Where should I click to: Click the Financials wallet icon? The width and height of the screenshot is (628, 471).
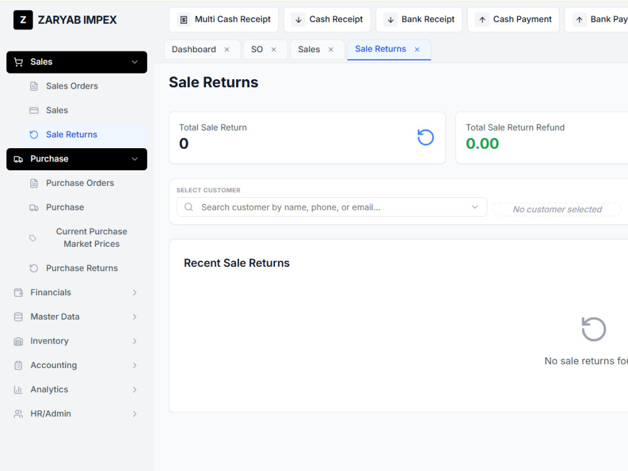coord(18,293)
